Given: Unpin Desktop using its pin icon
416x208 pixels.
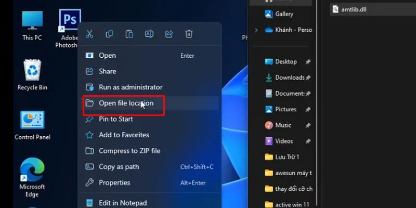Looking at the screenshot, I should coord(308,62).
